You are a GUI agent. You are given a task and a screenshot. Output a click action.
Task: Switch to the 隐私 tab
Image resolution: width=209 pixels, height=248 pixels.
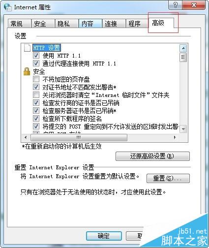click(66, 24)
